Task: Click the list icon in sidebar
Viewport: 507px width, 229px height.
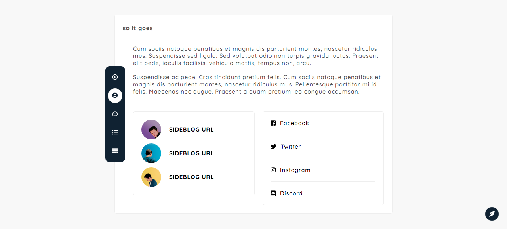Action: coord(115,132)
